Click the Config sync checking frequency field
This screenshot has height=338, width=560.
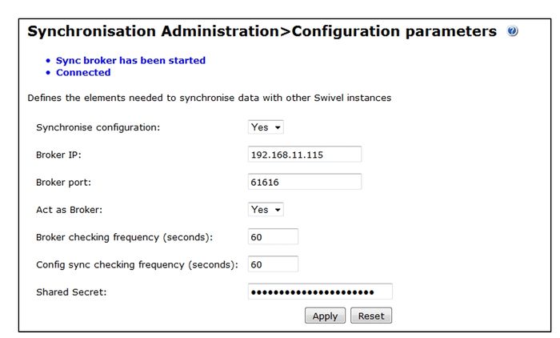click(x=273, y=264)
